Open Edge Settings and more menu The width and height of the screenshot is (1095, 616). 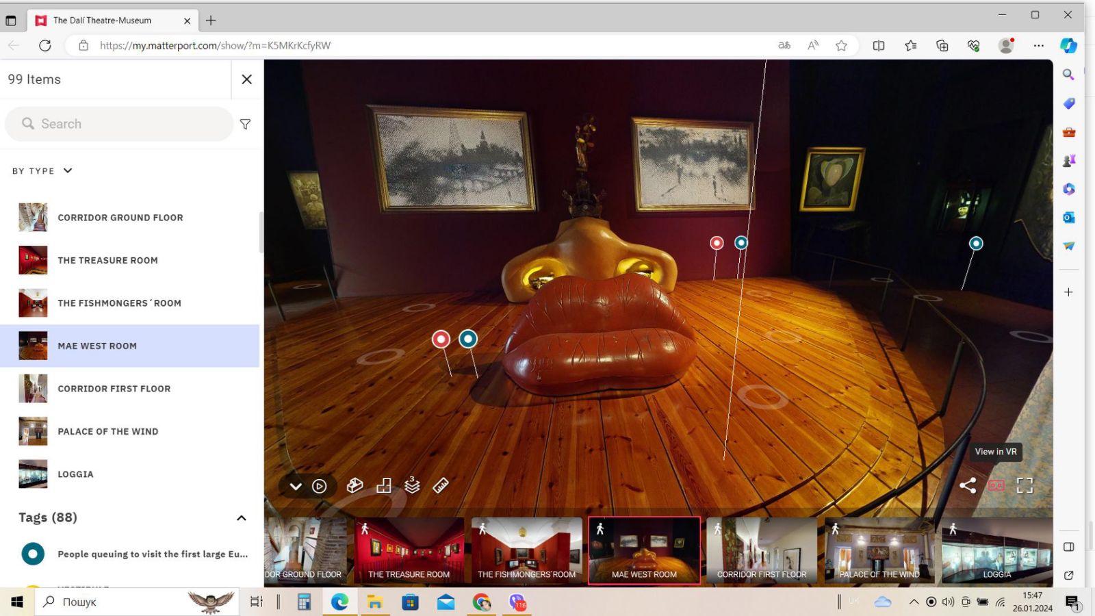[x=1038, y=45]
